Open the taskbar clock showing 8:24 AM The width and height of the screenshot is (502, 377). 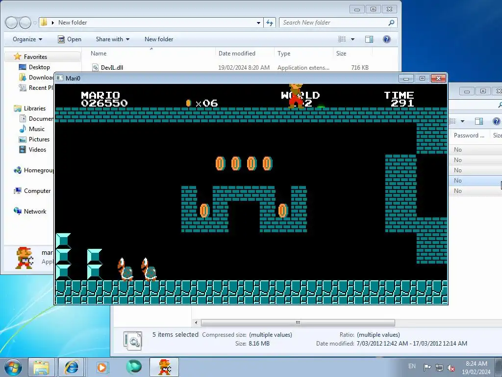tap(476, 368)
